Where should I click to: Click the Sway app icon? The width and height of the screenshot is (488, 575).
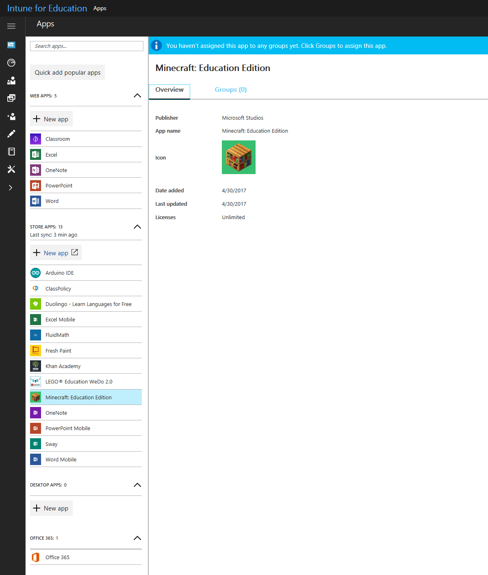pyautogui.click(x=36, y=444)
